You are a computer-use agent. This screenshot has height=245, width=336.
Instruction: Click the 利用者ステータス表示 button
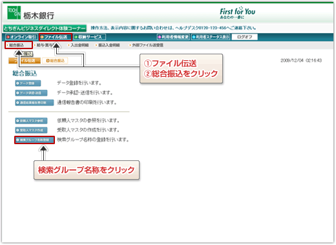pyautogui.click(x=211, y=37)
